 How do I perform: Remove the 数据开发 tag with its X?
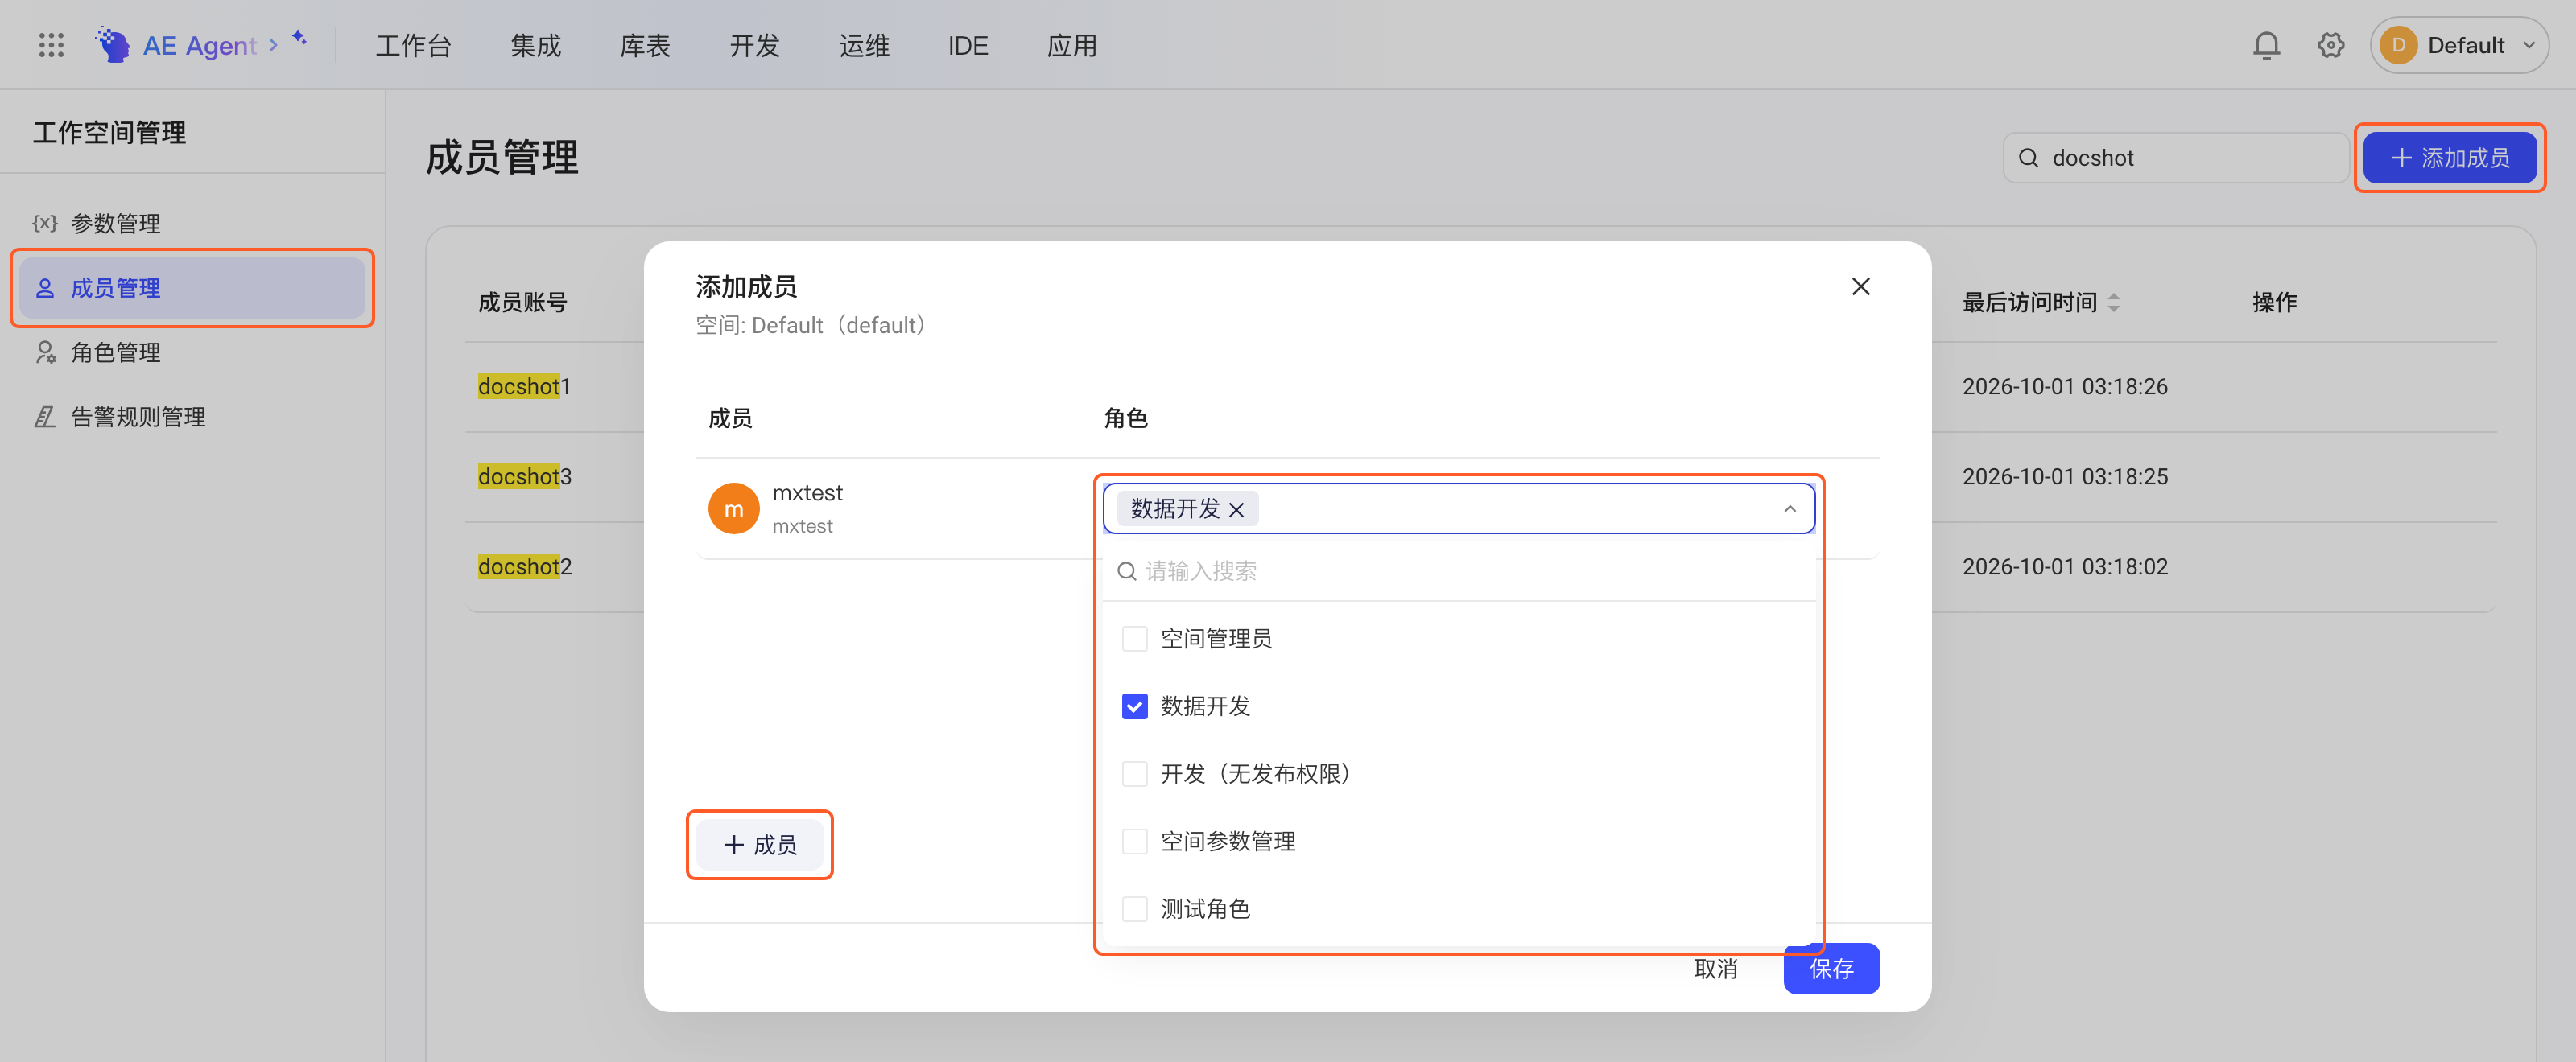[1237, 509]
